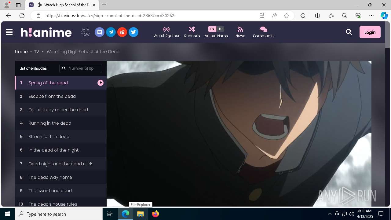Click the taskbar search box
Viewport: 391px width, 220px height.
59,214
